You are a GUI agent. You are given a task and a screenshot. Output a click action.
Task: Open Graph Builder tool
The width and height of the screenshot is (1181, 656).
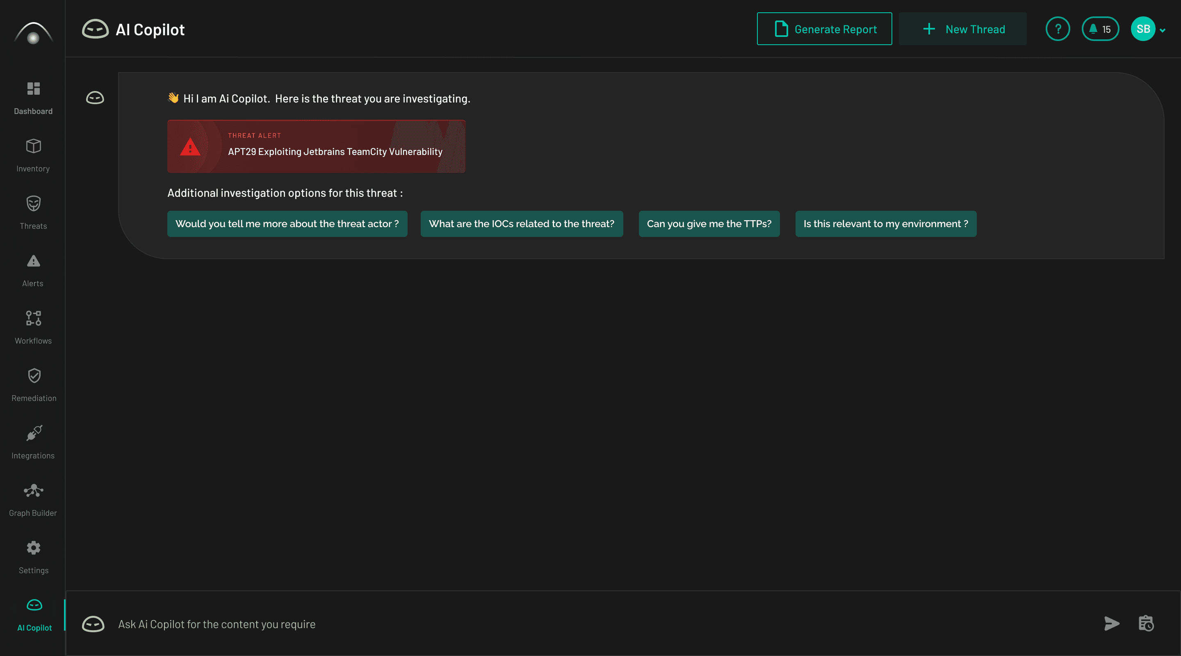coord(33,499)
